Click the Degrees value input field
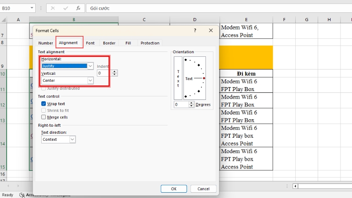 pyautogui.click(x=181, y=105)
